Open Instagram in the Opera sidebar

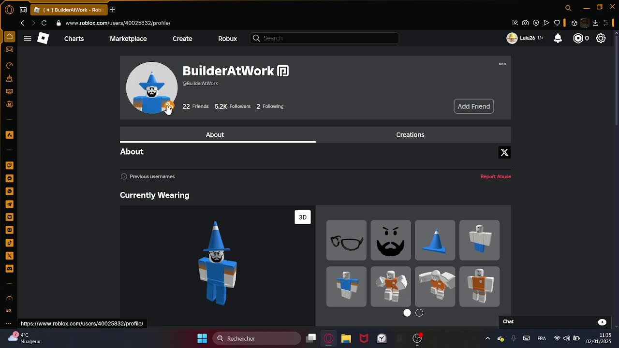[x=9, y=230]
